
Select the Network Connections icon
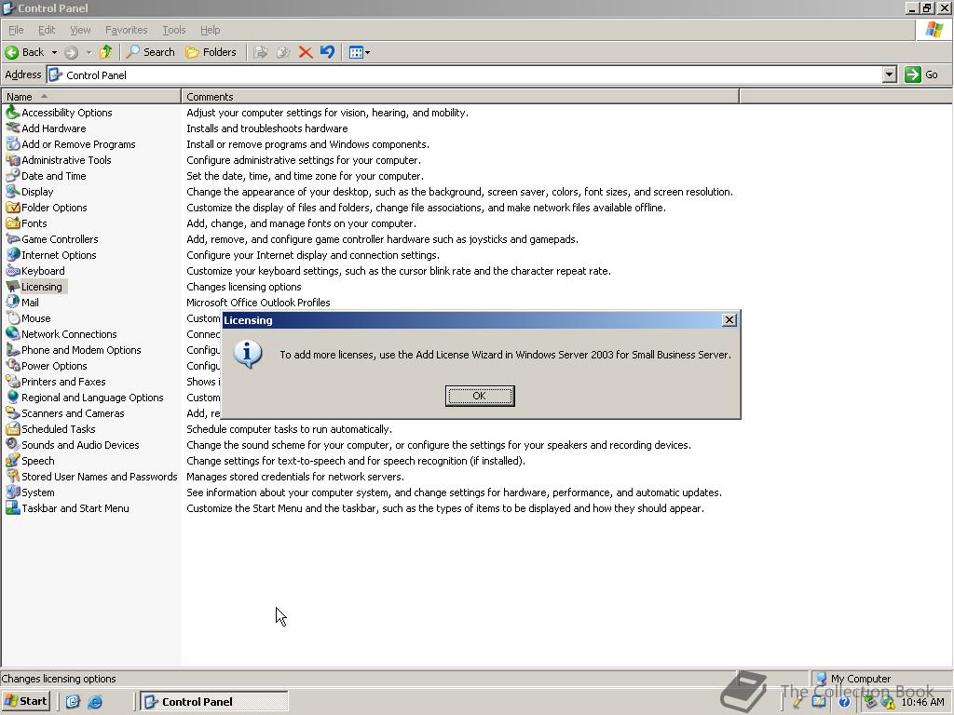[13, 334]
